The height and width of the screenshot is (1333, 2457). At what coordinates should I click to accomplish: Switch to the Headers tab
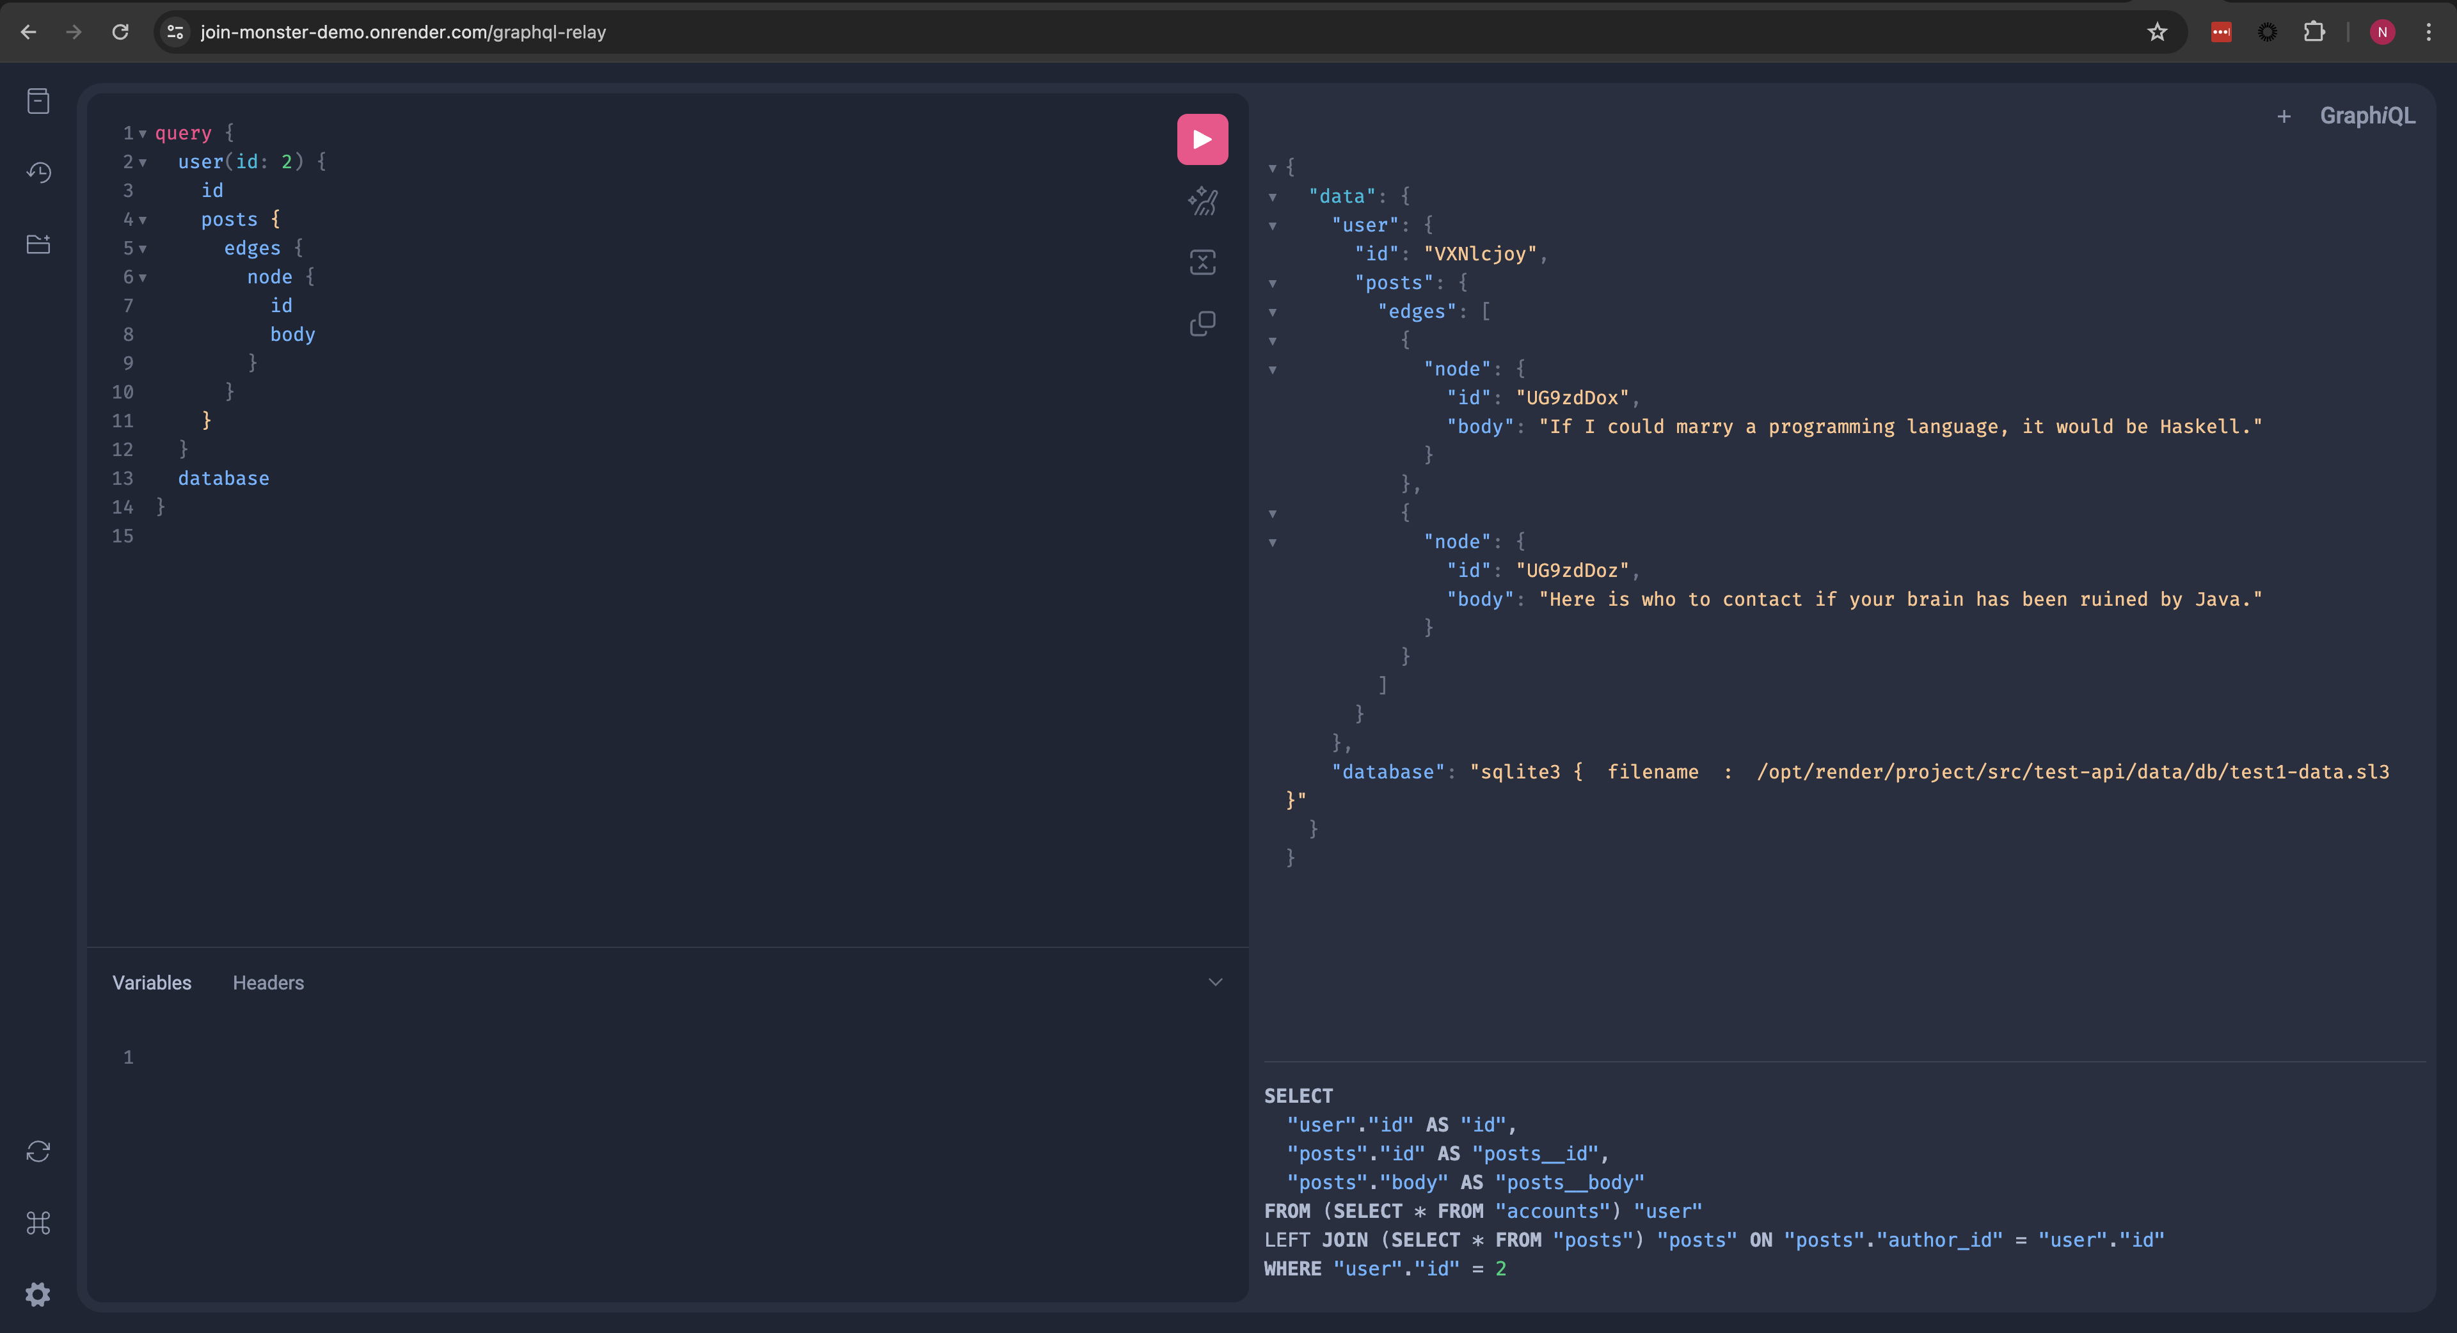click(x=268, y=982)
